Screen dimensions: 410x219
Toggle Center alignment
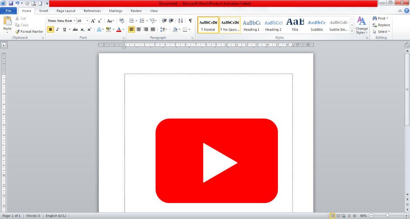pos(139,30)
